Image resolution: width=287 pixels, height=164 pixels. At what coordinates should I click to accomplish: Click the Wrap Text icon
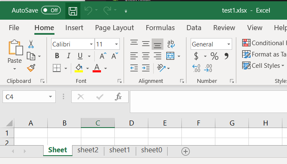point(171,44)
